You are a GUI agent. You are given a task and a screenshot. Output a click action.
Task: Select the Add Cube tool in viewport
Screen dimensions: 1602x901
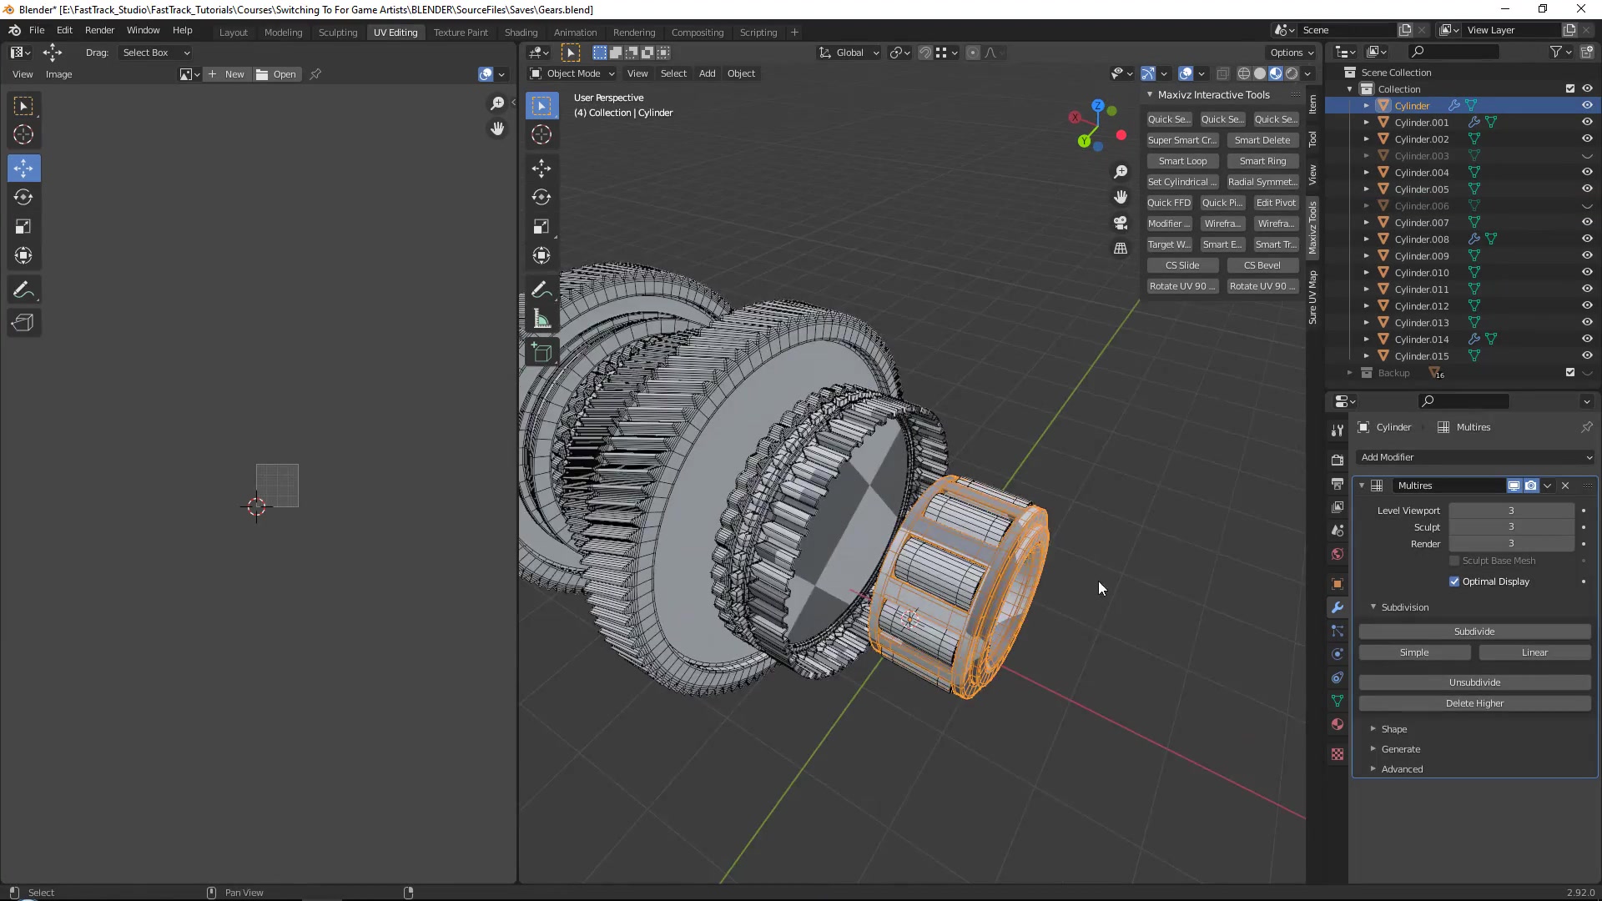pos(542,353)
